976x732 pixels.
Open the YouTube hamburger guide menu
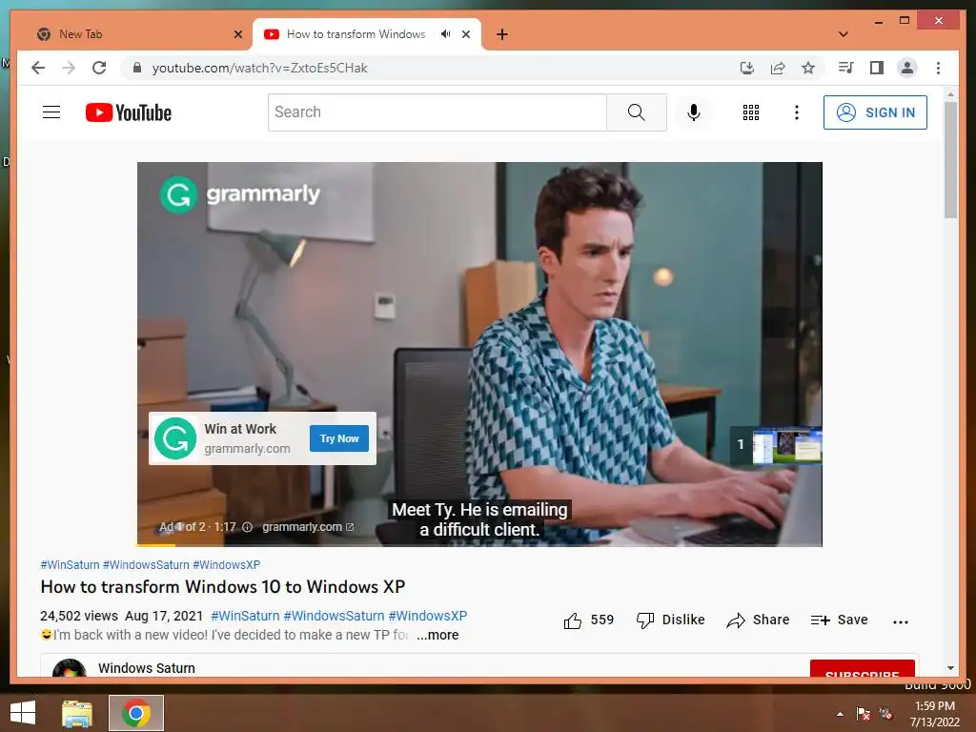tap(51, 112)
